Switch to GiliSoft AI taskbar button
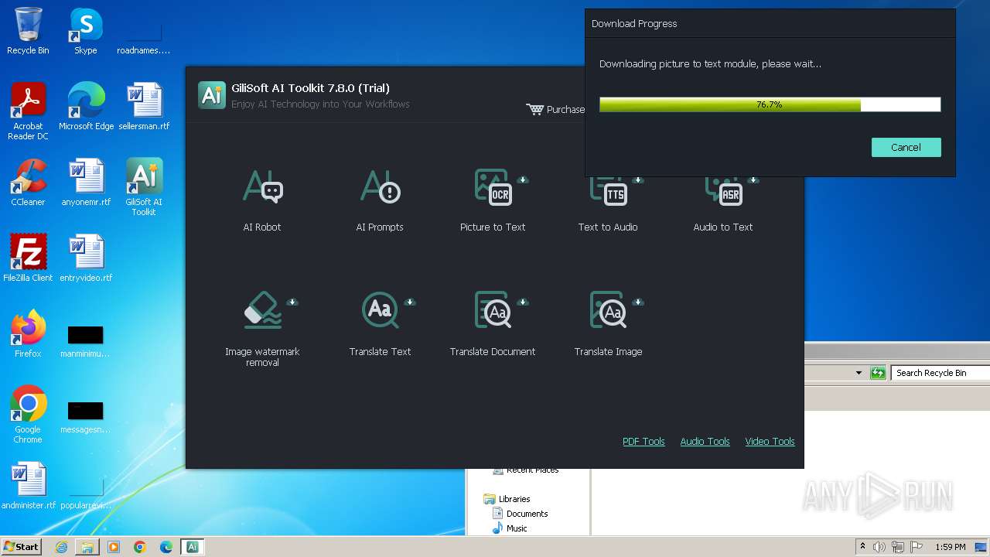 tap(193, 547)
